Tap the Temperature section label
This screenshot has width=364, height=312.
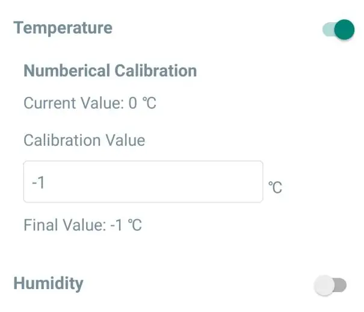(x=63, y=28)
